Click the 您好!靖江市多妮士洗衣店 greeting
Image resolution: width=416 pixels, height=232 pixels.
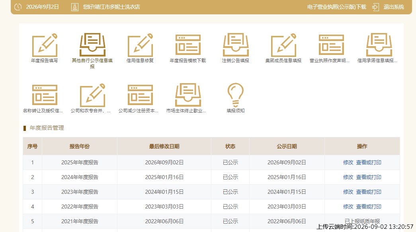pyautogui.click(x=111, y=7)
